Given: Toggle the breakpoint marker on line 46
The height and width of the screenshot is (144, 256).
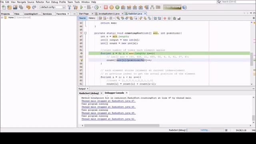Looking at the screenshot, I should point(81,33).
